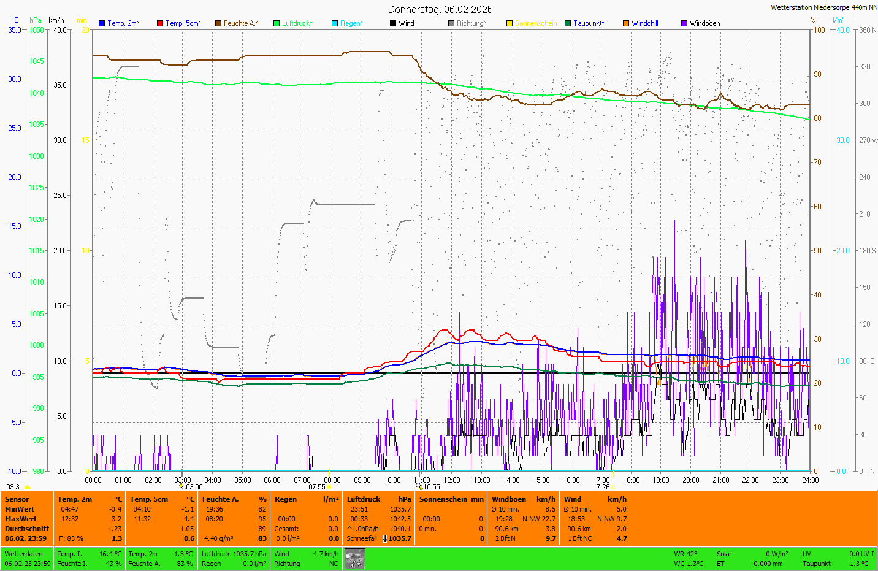Click the Windböen column header in table
Screen dimensions: 878x571
tap(509, 499)
